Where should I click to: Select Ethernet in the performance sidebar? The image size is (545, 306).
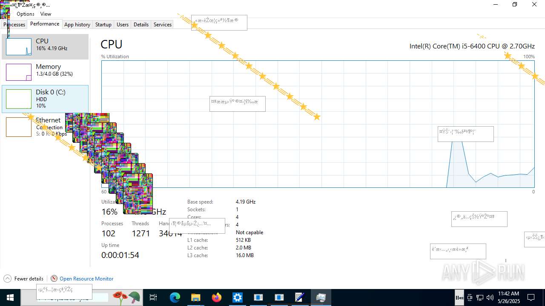pos(45,127)
